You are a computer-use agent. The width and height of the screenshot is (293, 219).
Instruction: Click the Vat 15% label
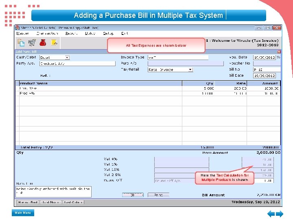(x=112, y=170)
